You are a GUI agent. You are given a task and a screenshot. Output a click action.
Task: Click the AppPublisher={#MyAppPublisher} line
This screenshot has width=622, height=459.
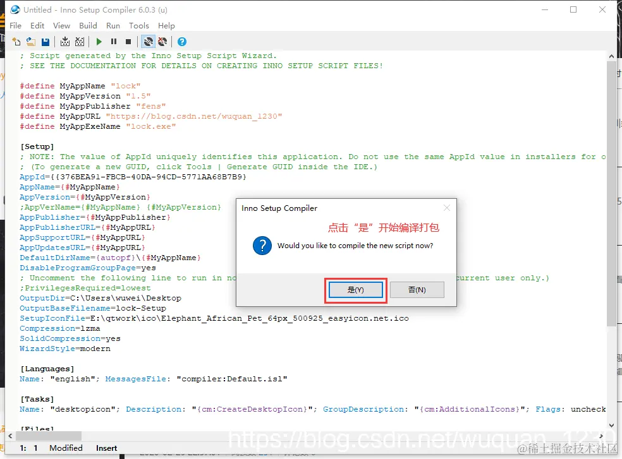click(x=95, y=217)
